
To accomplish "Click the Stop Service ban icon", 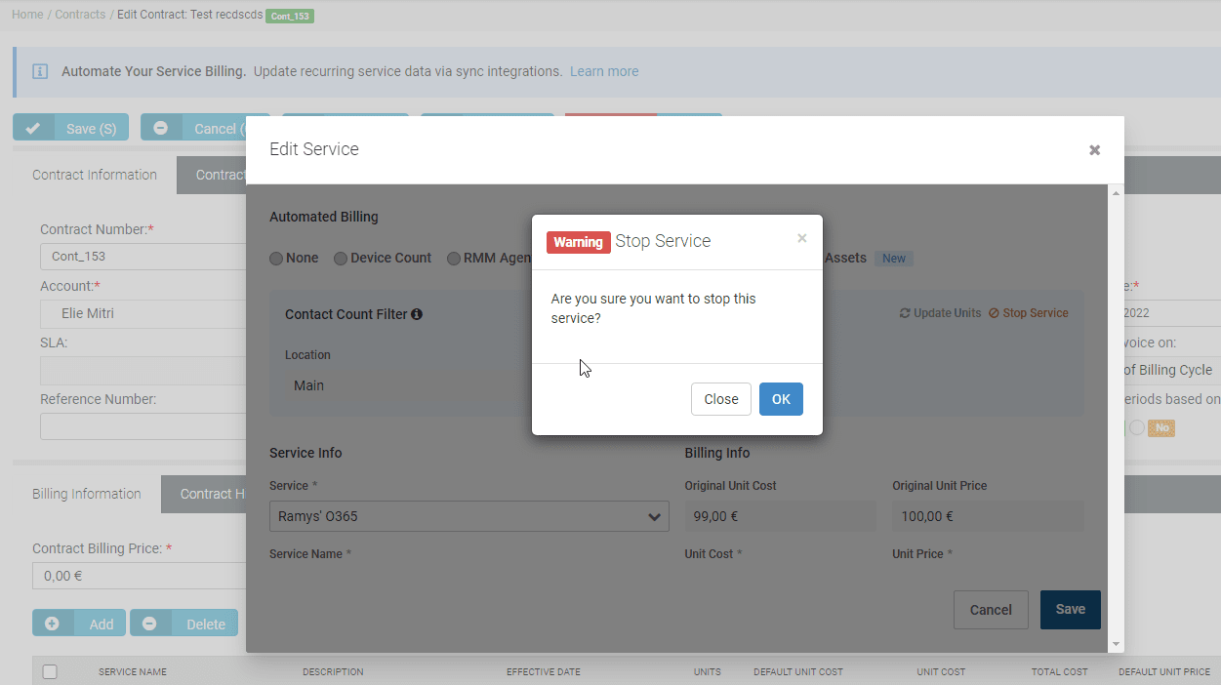I will click(994, 313).
